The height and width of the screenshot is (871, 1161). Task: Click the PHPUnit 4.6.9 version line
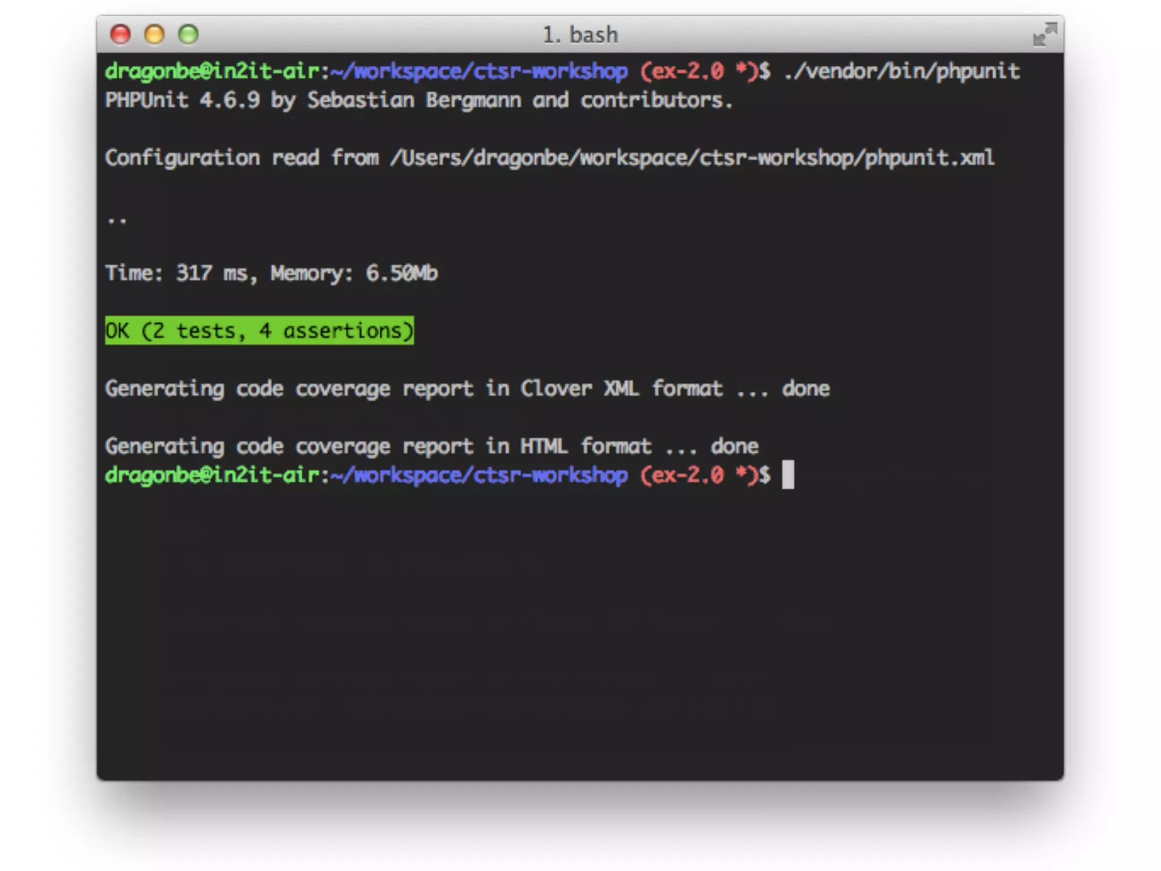click(418, 100)
